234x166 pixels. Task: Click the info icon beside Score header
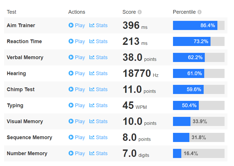pos(140,12)
